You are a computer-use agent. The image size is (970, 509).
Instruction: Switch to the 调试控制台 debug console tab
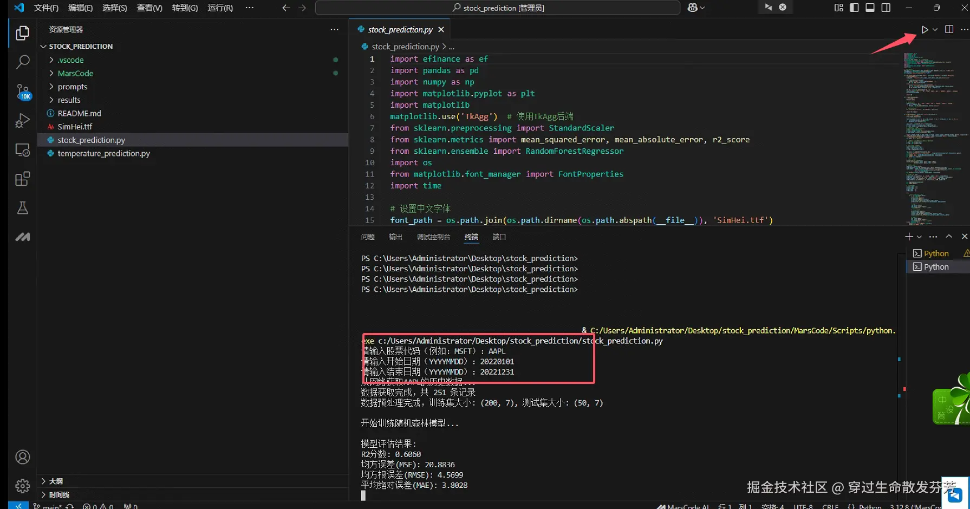433,237
